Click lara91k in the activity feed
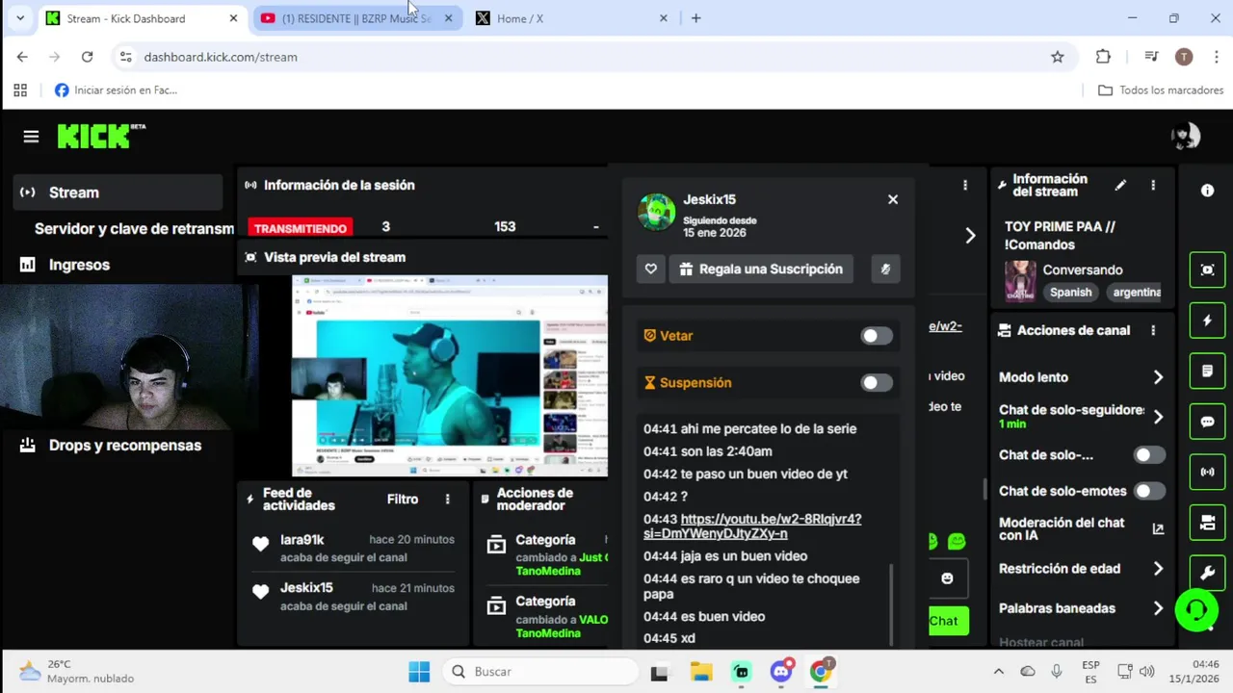Viewport: 1233px width, 693px height. 302,540
